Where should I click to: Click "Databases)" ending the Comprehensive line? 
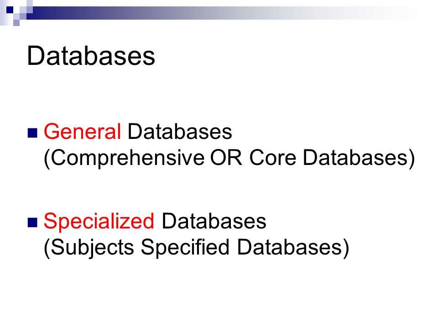click(359, 159)
